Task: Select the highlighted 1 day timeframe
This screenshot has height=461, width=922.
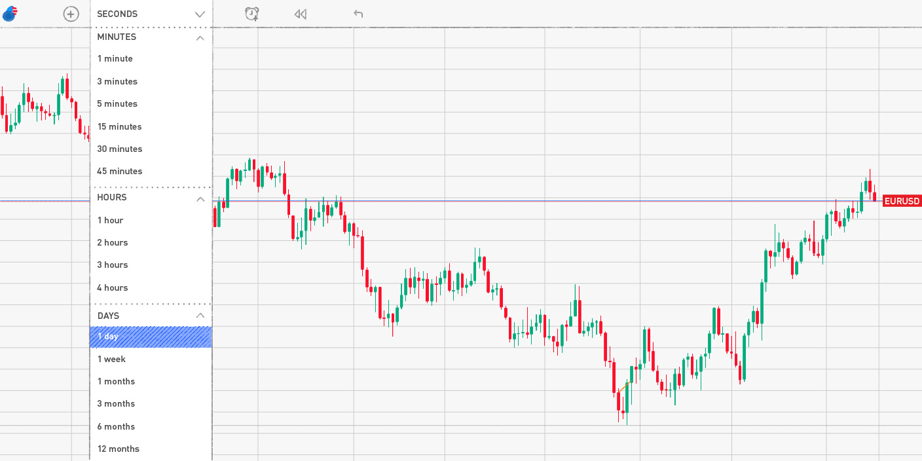Action: pyautogui.click(x=107, y=337)
